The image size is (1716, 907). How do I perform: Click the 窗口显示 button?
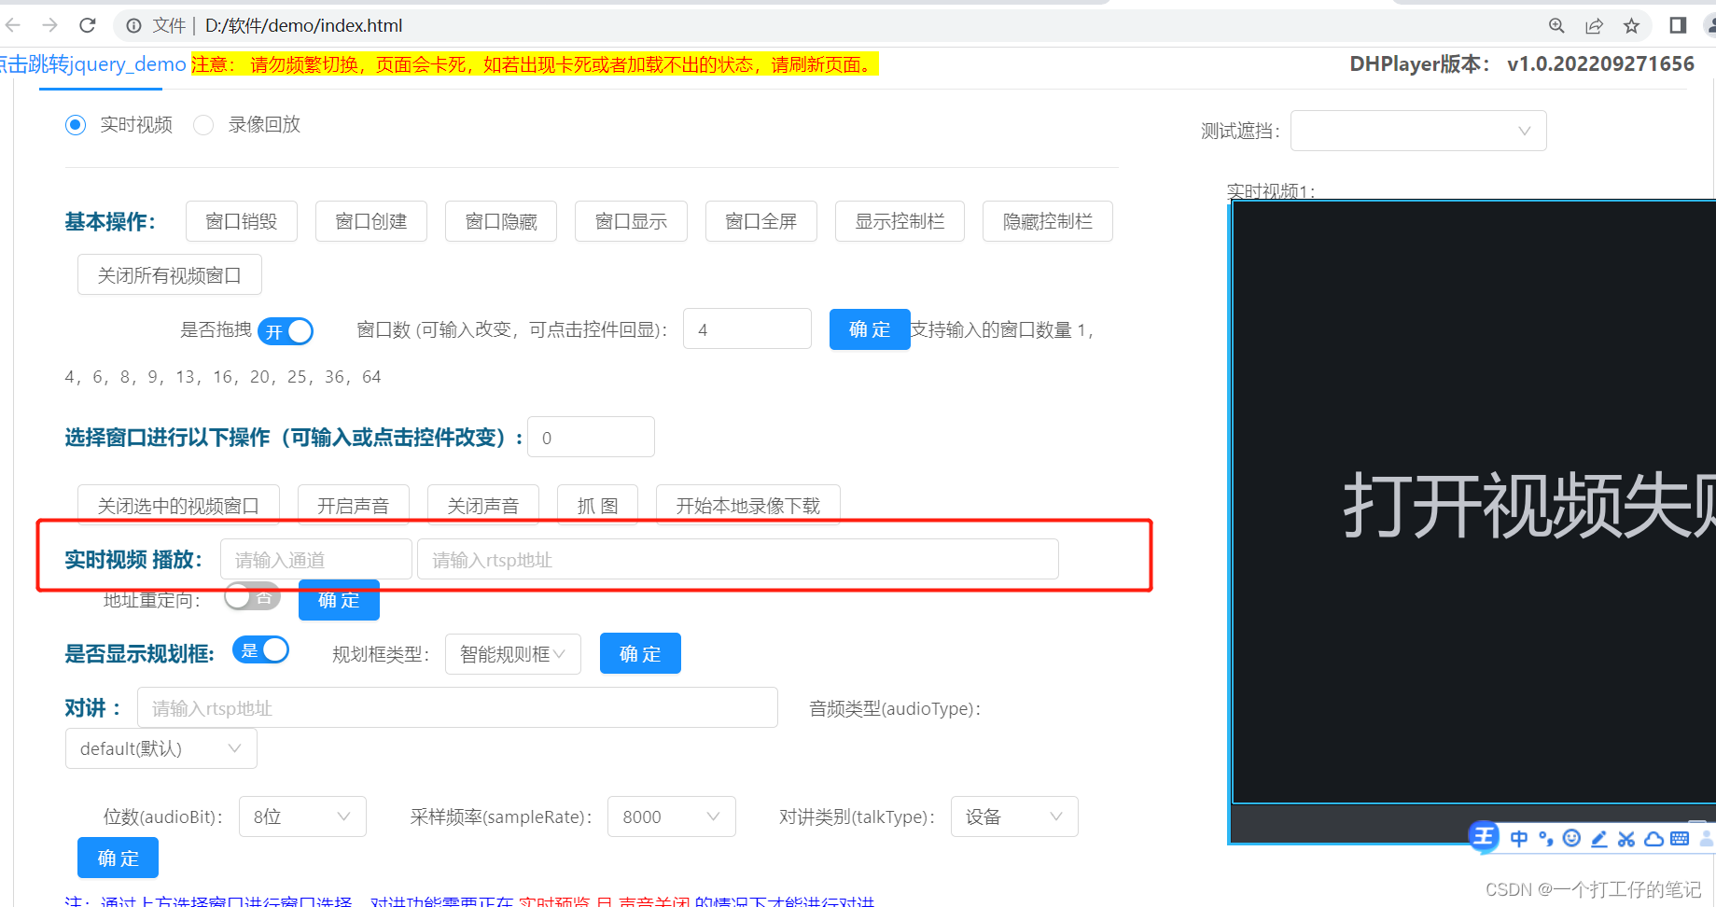[x=631, y=221]
